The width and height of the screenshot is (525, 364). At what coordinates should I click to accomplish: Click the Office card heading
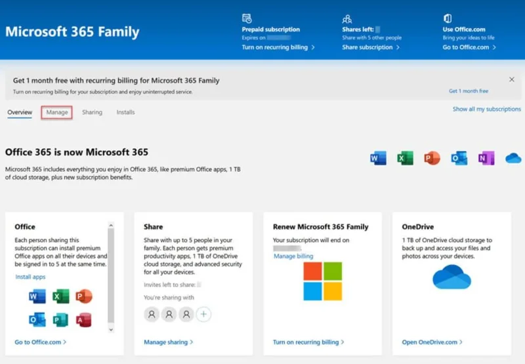point(25,227)
